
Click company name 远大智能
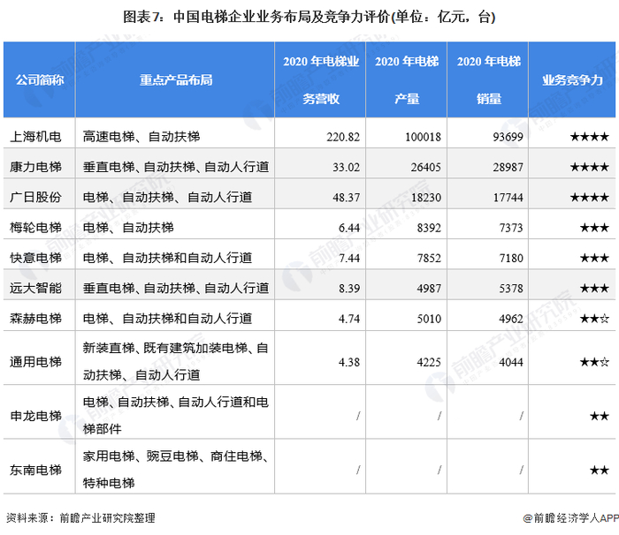click(35, 288)
